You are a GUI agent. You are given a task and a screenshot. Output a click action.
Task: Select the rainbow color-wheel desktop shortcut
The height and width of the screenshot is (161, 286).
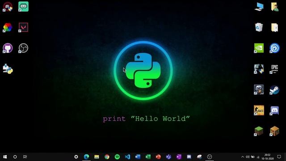[8, 27]
